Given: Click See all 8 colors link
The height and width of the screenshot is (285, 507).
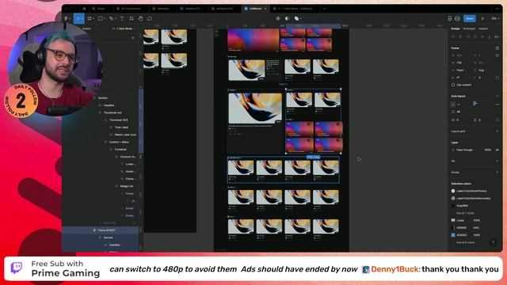Looking at the screenshot, I should point(465,242).
